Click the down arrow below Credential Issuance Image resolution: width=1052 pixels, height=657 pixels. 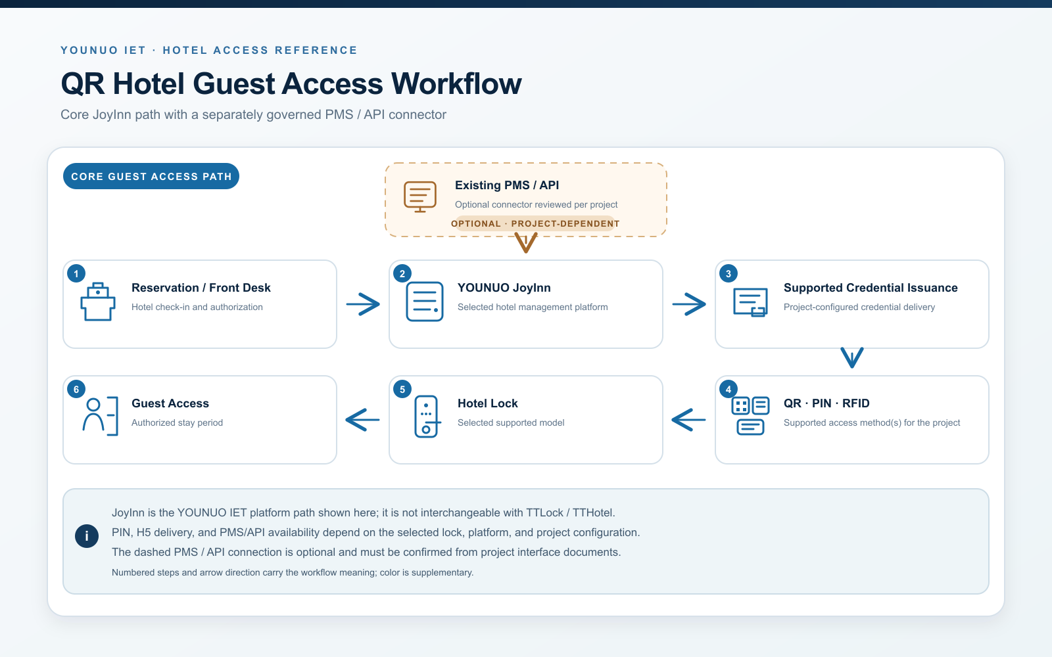pyautogui.click(x=852, y=358)
